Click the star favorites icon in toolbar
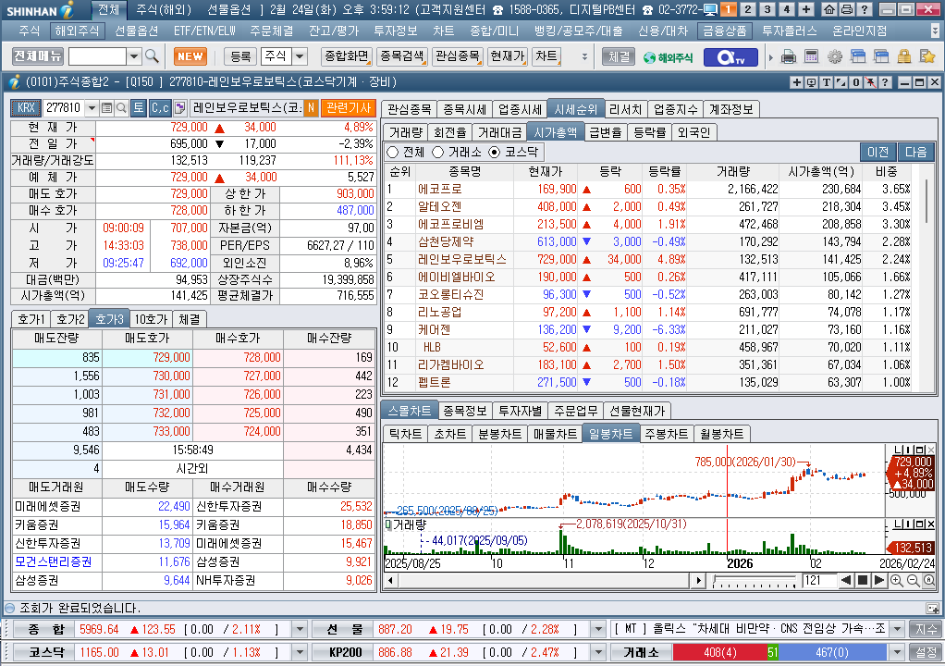This screenshot has width=945, height=666. (927, 56)
